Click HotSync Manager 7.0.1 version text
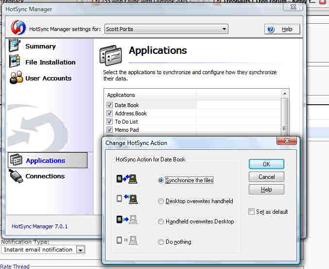Viewport: 329px width, 269px height. tap(40, 226)
